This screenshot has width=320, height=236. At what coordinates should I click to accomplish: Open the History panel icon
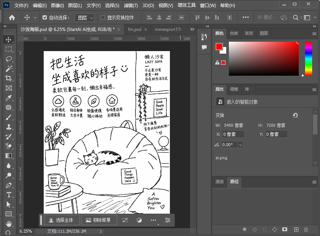tap(204, 37)
